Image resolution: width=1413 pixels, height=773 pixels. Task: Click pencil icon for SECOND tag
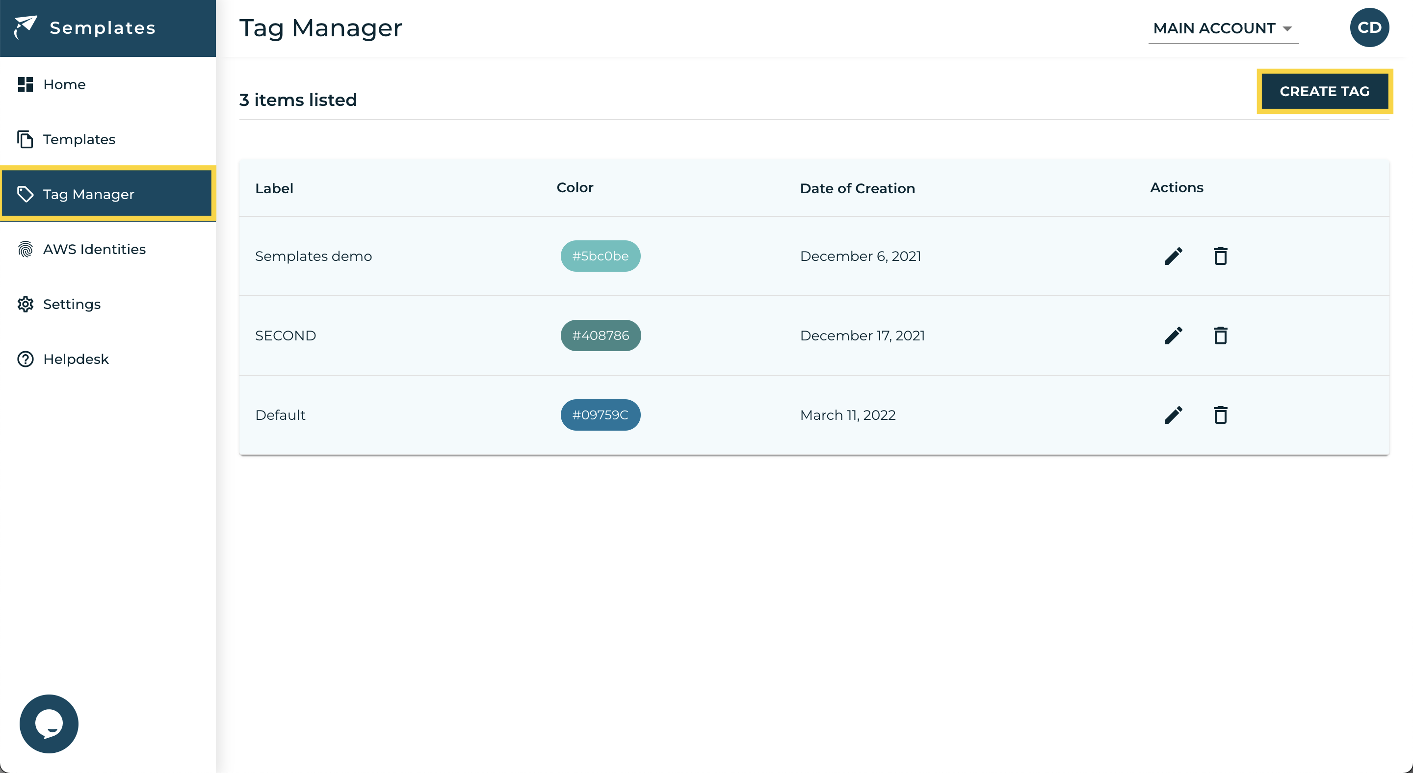pyautogui.click(x=1173, y=335)
